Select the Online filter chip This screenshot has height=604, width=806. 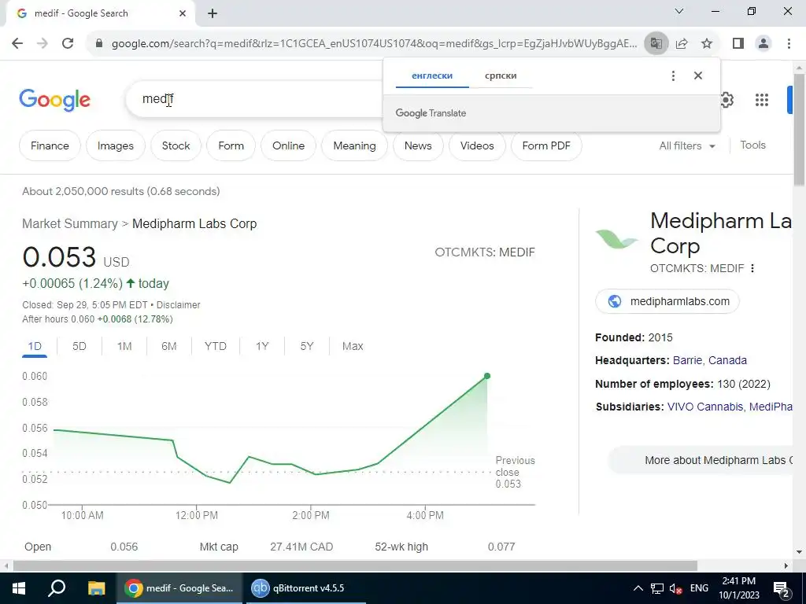pyautogui.click(x=288, y=145)
